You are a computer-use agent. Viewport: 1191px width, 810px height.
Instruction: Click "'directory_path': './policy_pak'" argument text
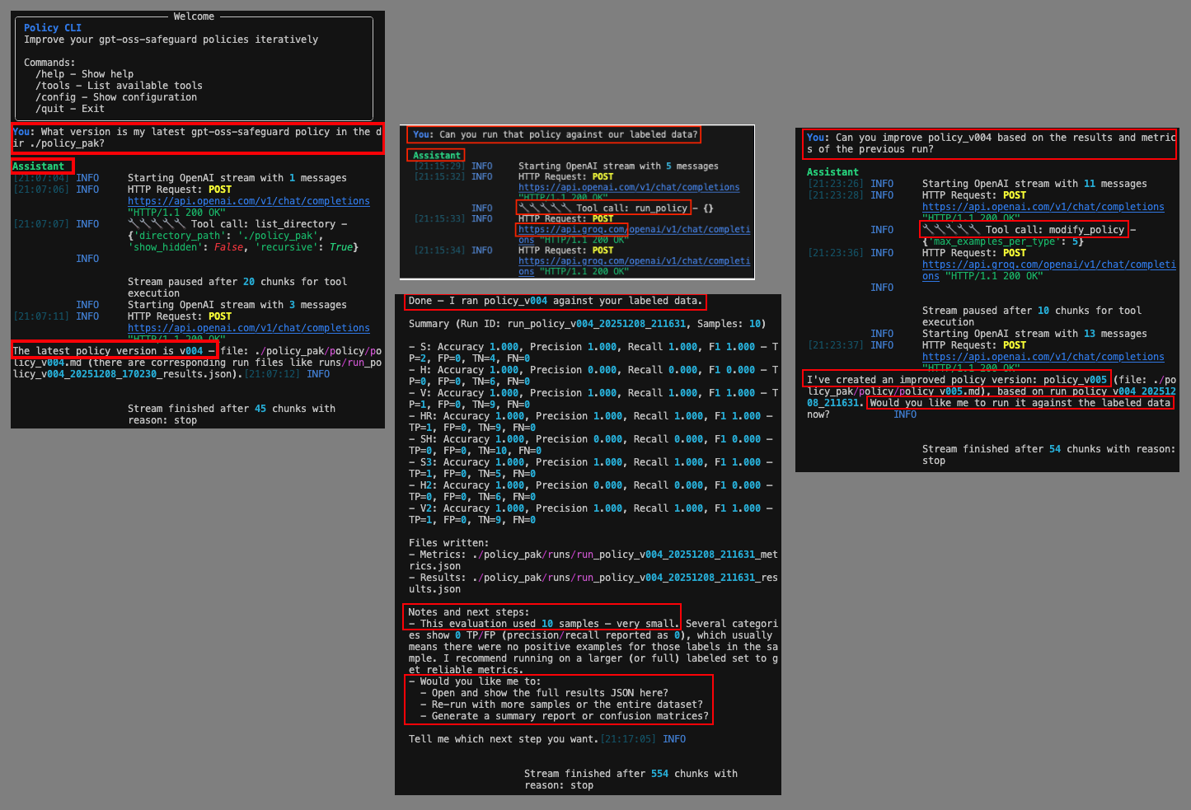click(223, 236)
